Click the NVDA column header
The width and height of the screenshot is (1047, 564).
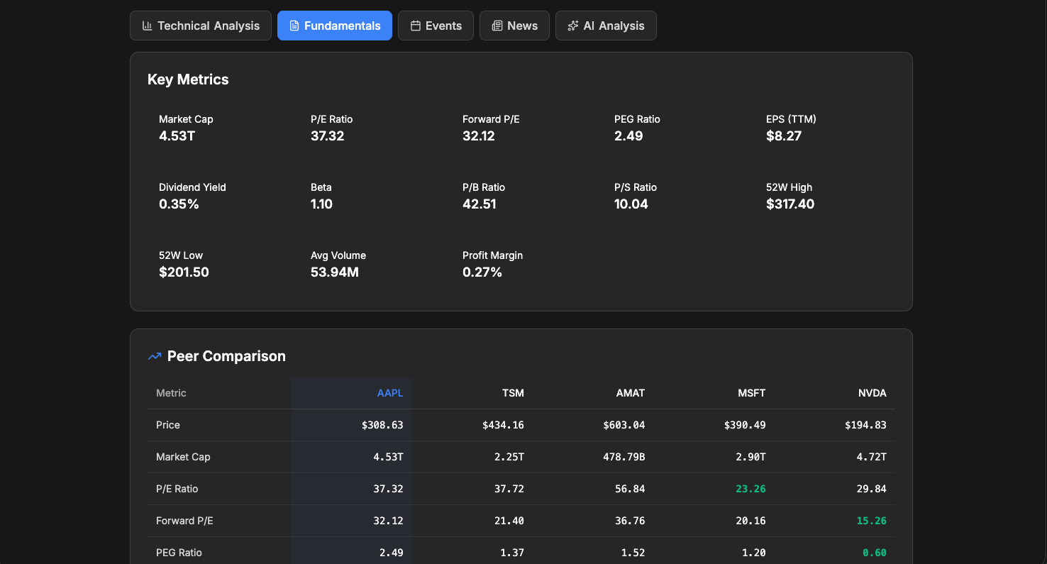click(x=872, y=393)
